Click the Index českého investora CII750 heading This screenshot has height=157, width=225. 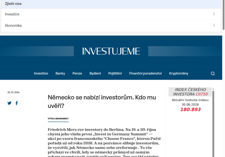click(x=190, y=92)
